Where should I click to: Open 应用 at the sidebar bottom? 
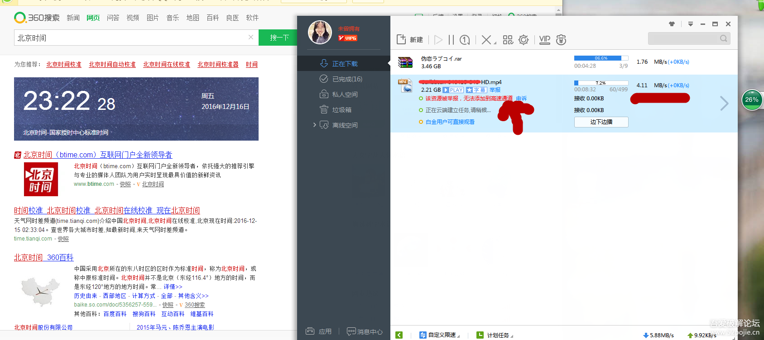[x=318, y=331]
